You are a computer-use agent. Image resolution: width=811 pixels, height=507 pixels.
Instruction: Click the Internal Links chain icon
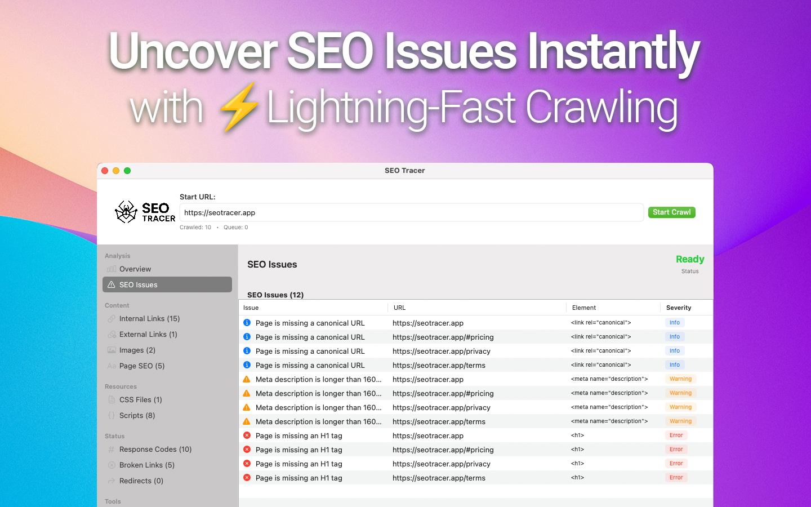(112, 319)
